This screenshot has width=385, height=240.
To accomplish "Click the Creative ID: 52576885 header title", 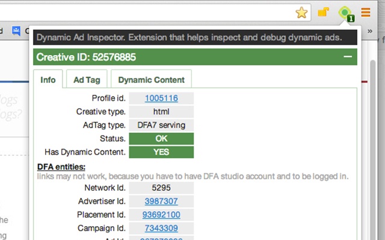I will 86,58.
